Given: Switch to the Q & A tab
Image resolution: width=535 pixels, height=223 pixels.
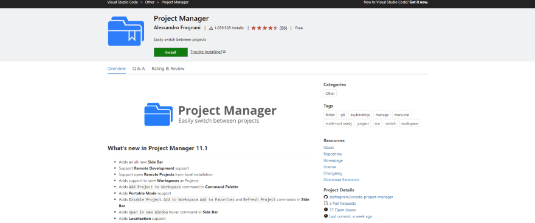Looking at the screenshot, I should [x=139, y=69].
